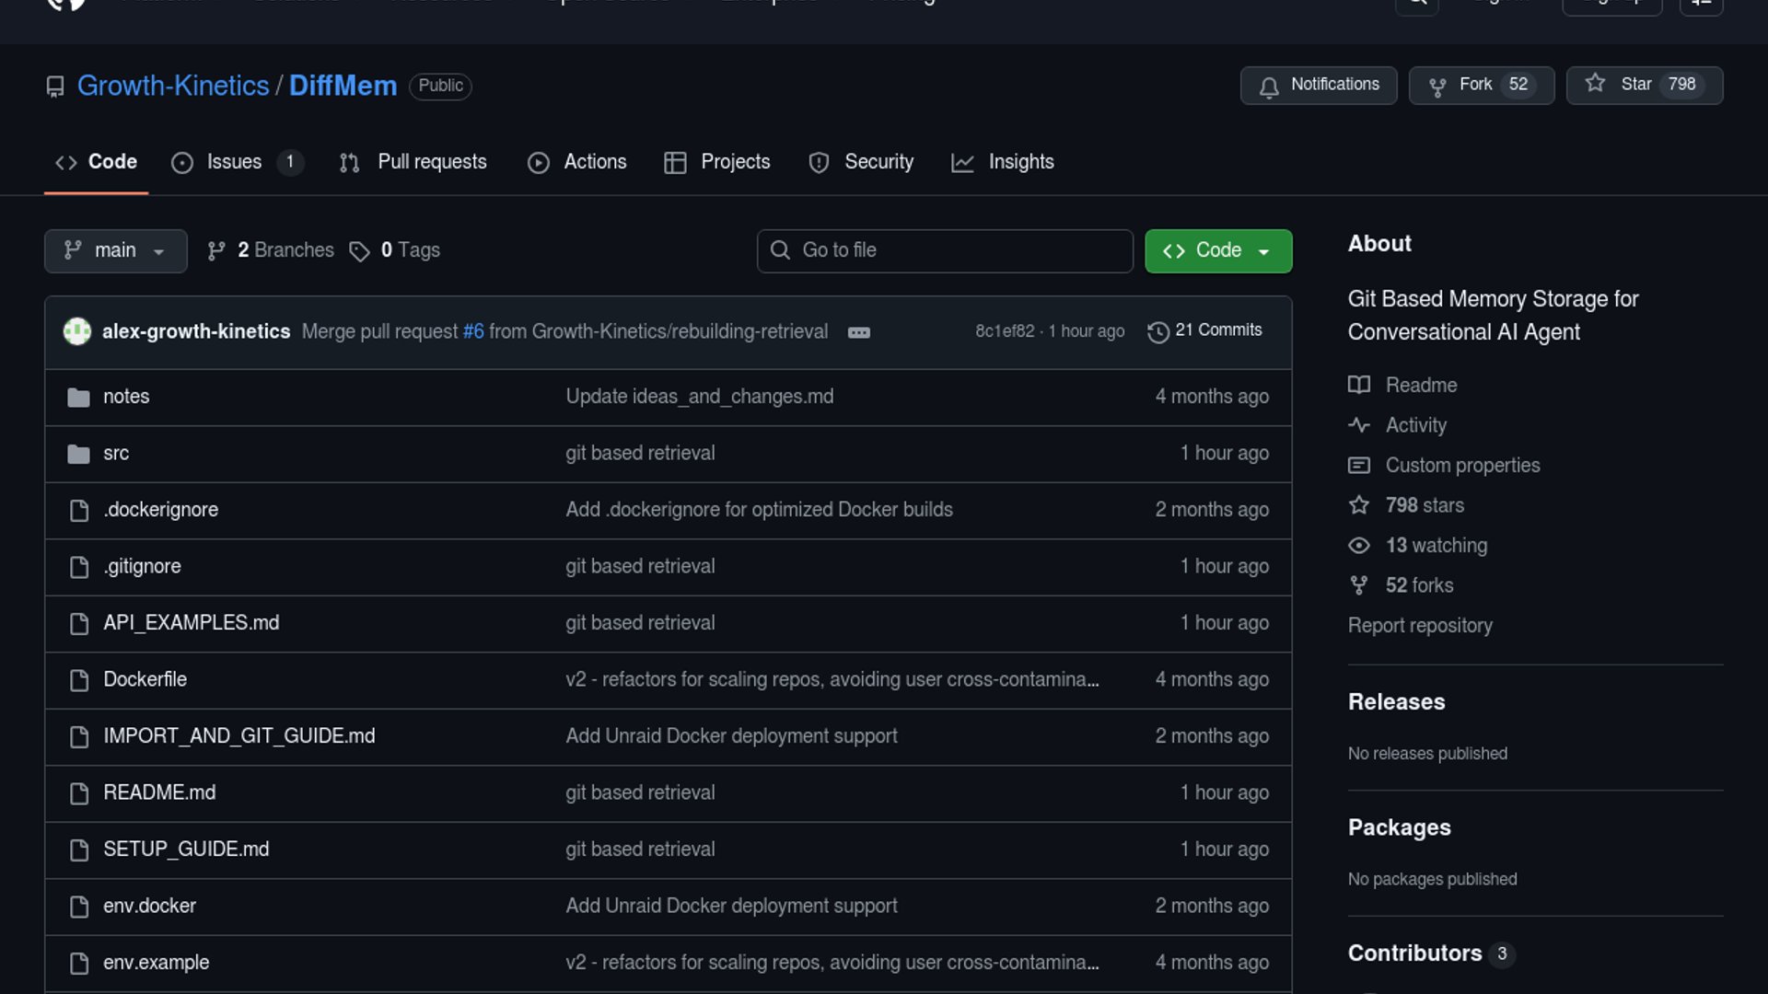Viewport: 1768px width, 994px height.
Task: Expand the commit message ellipsis
Action: (x=858, y=332)
